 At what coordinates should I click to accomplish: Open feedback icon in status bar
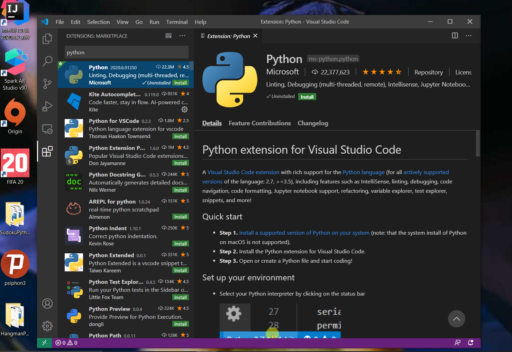[457, 343]
